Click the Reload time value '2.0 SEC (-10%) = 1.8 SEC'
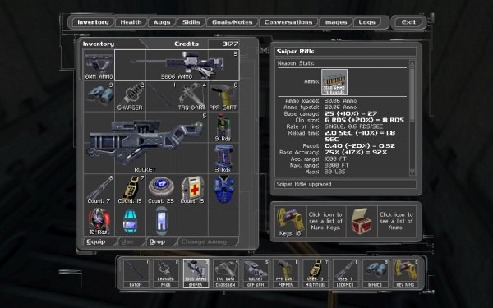 pos(360,136)
